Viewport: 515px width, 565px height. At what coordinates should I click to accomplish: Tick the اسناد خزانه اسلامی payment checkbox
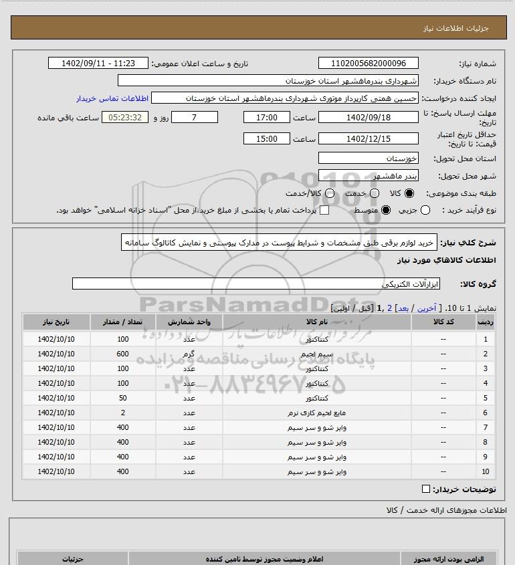tap(324, 210)
